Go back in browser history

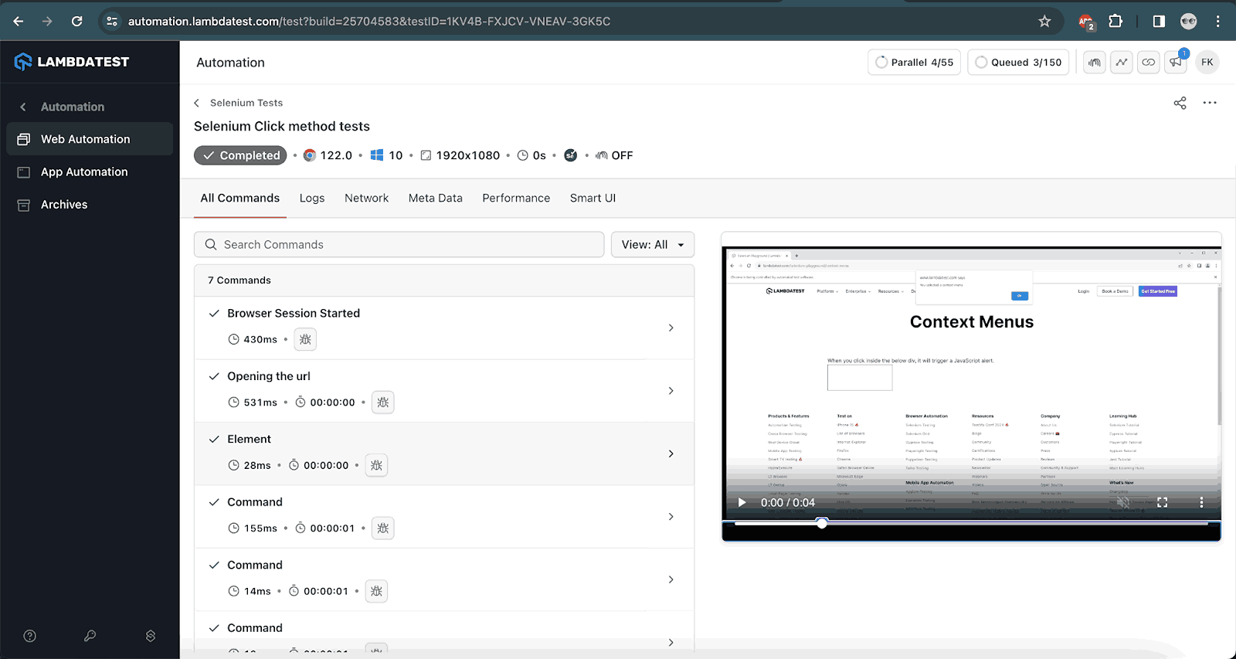19,21
